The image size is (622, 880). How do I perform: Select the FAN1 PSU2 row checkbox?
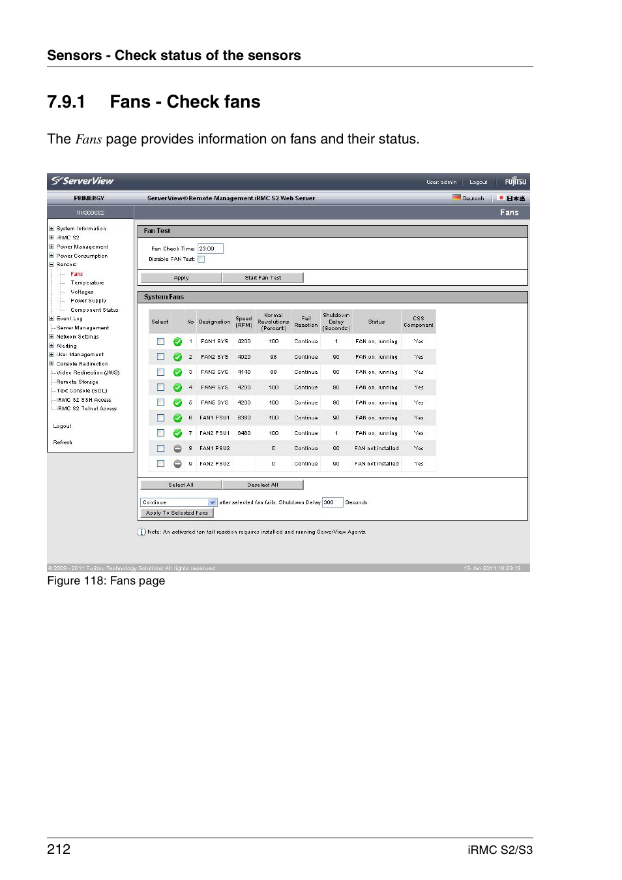coord(160,449)
